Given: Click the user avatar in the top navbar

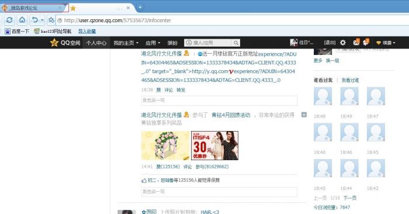Looking at the screenshot, I should click(x=294, y=43).
